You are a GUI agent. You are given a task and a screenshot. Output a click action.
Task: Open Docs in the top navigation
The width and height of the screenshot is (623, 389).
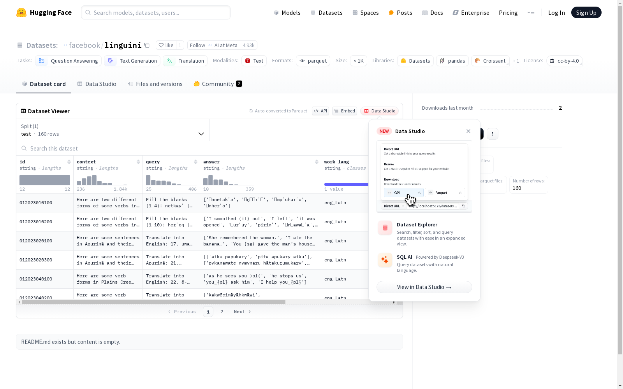(x=433, y=12)
